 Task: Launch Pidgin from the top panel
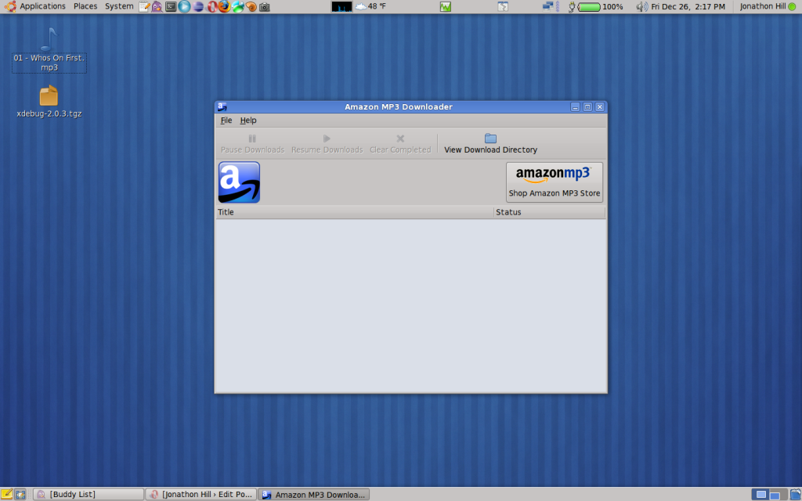pyautogui.click(x=157, y=6)
